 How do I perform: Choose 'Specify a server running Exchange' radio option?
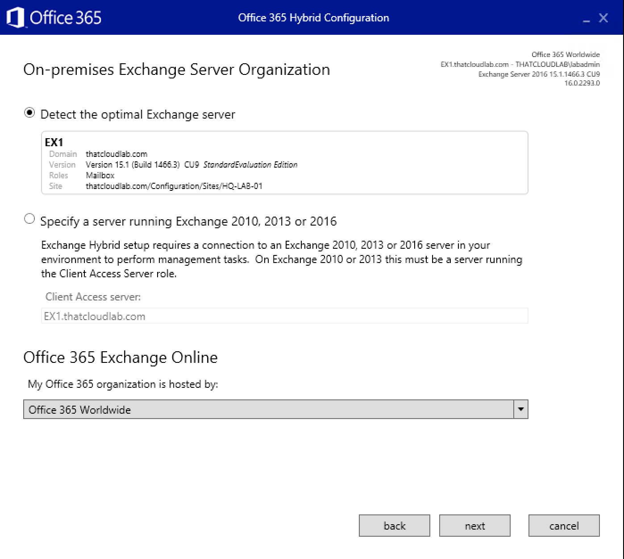(29, 219)
